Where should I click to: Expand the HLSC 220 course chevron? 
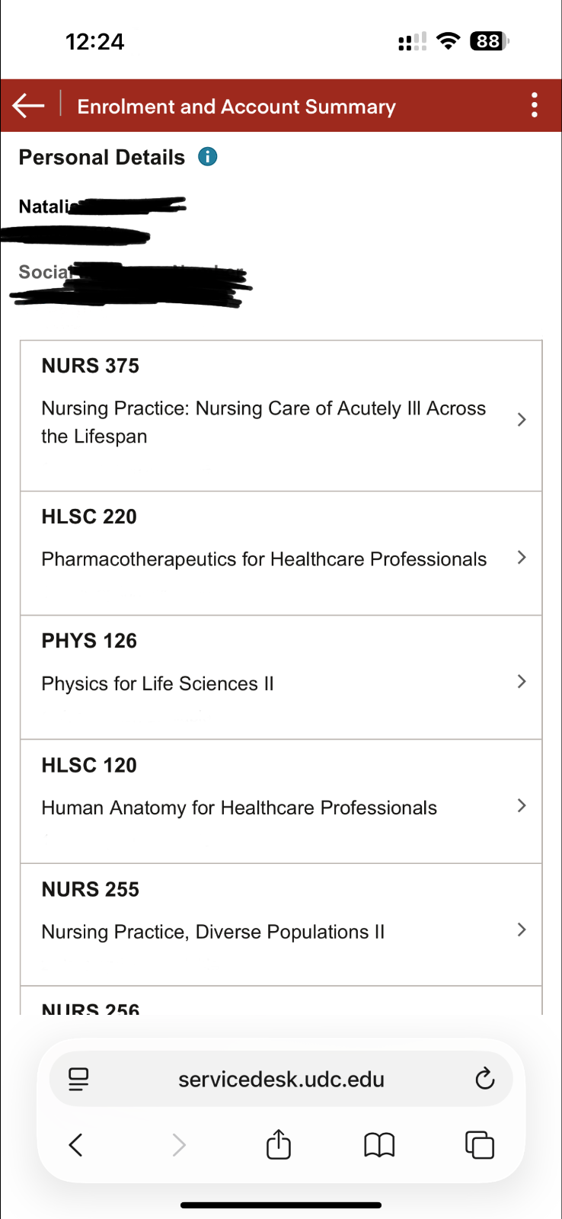tap(522, 558)
